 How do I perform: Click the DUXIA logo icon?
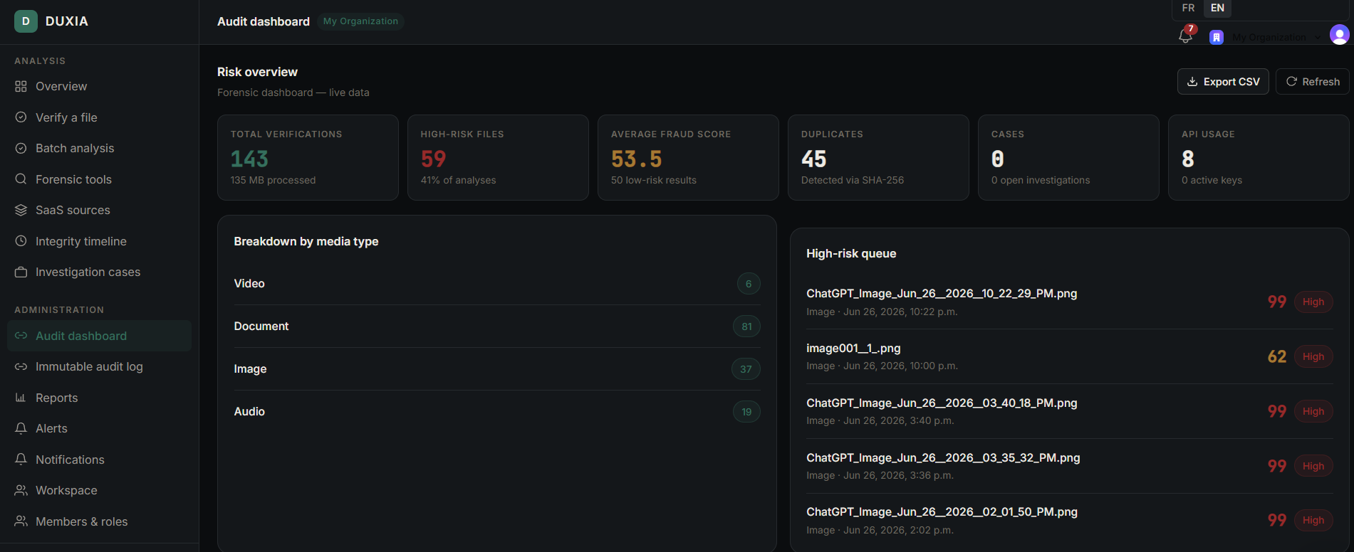(x=26, y=21)
